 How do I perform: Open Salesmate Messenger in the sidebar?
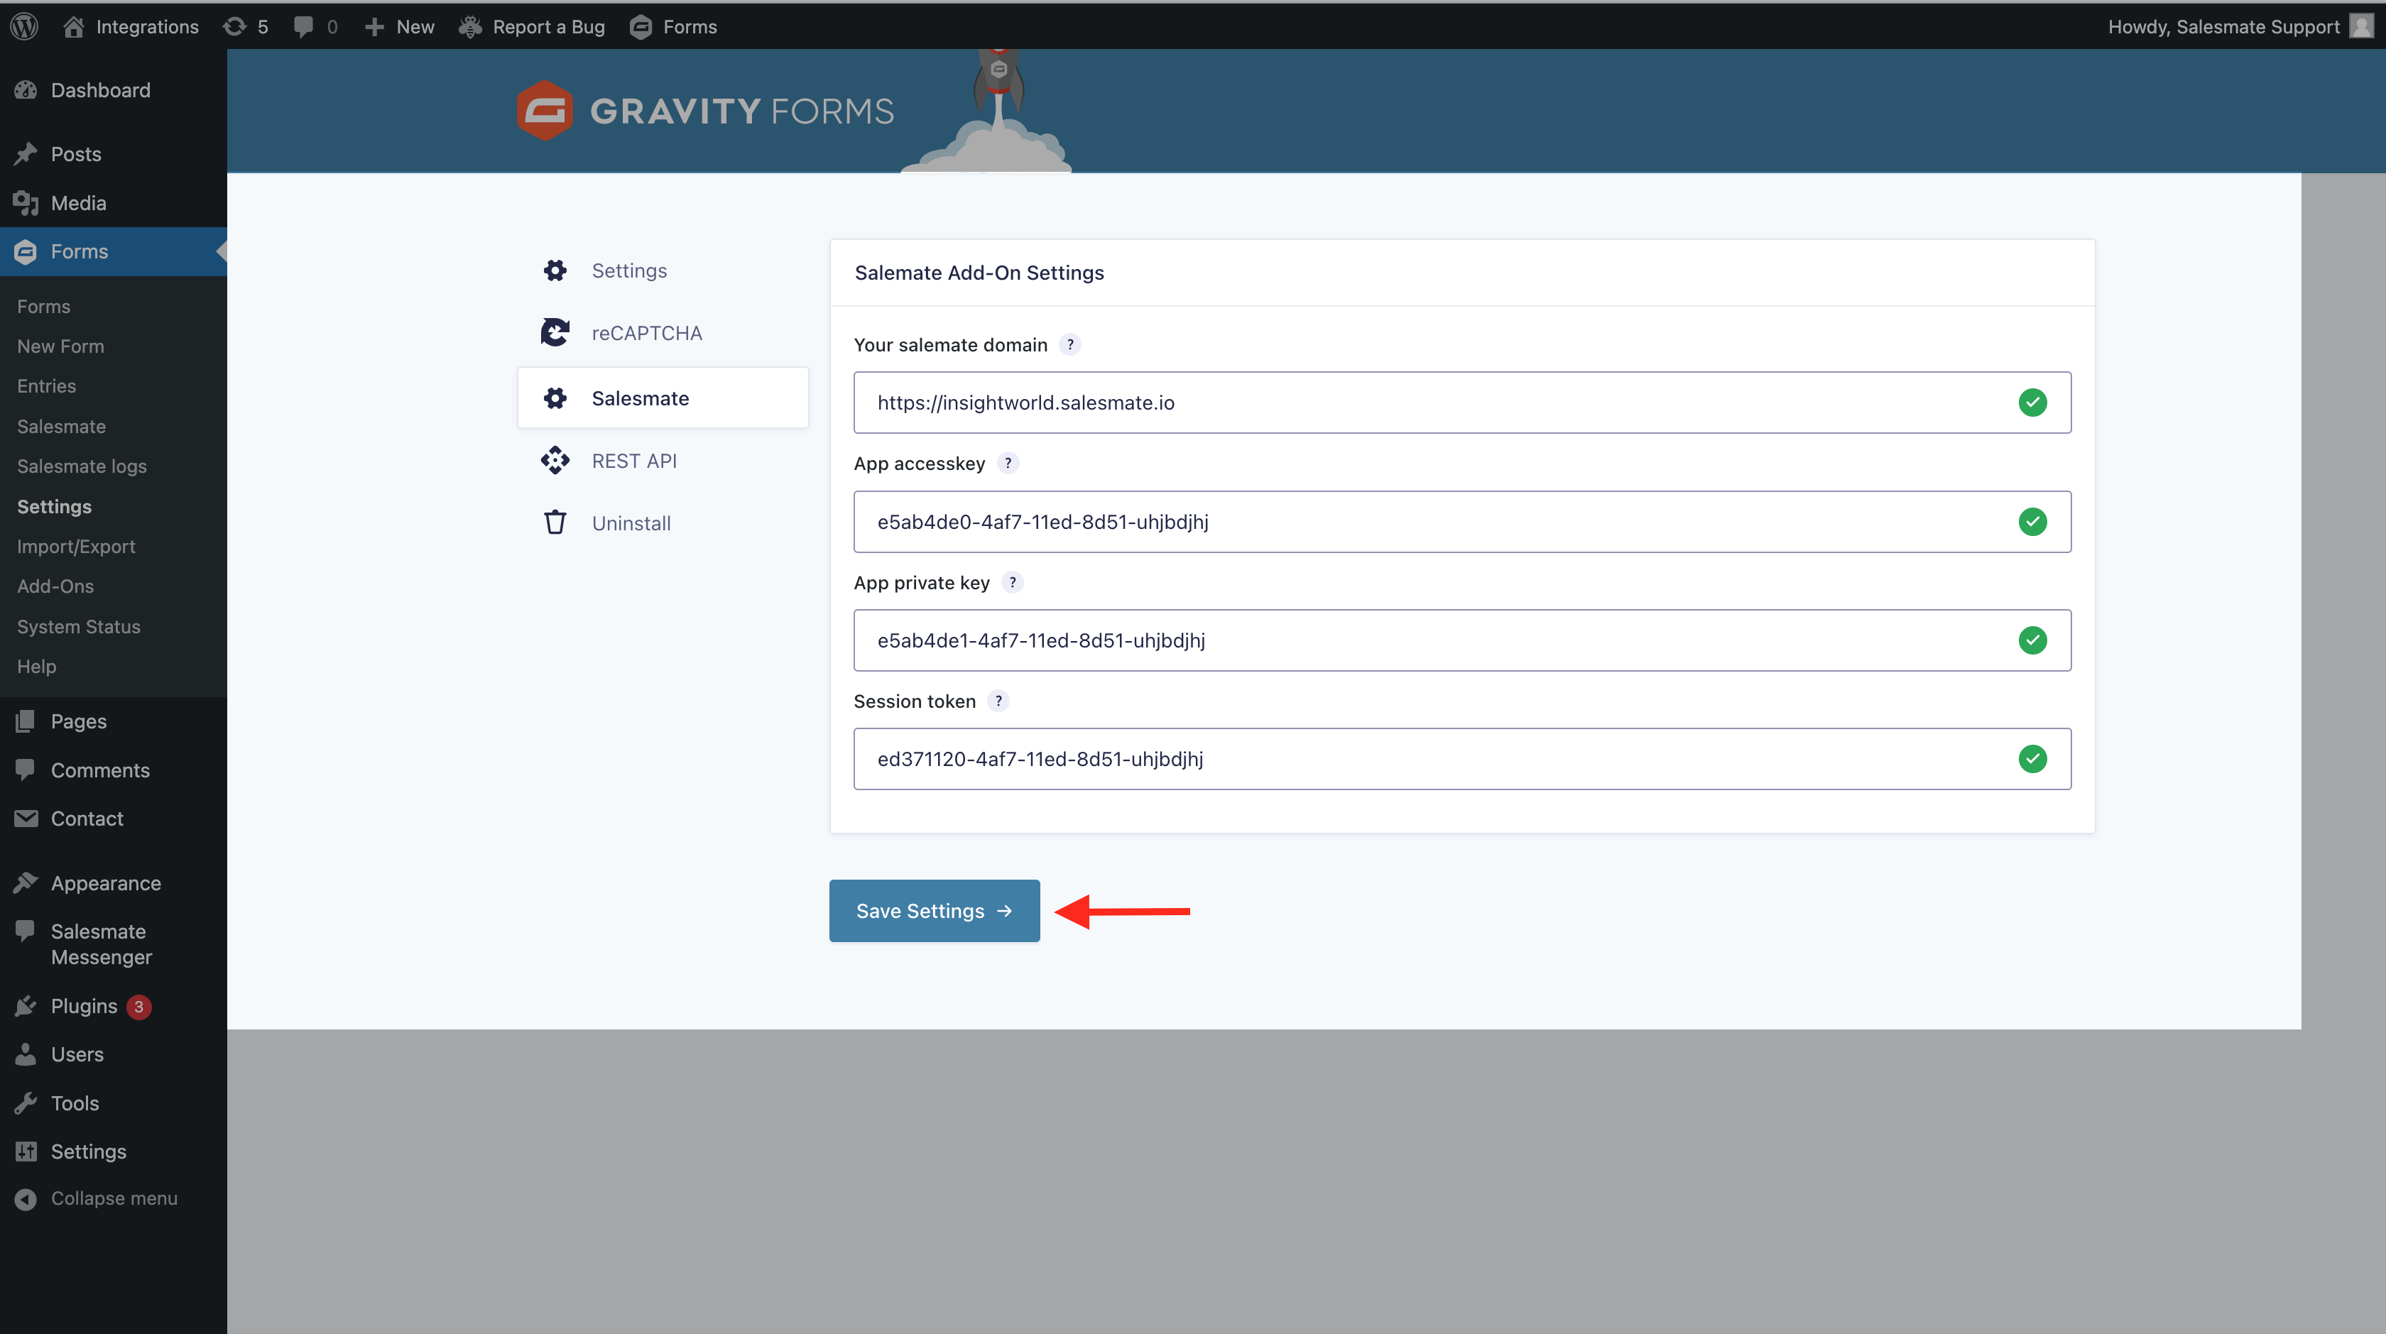113,944
